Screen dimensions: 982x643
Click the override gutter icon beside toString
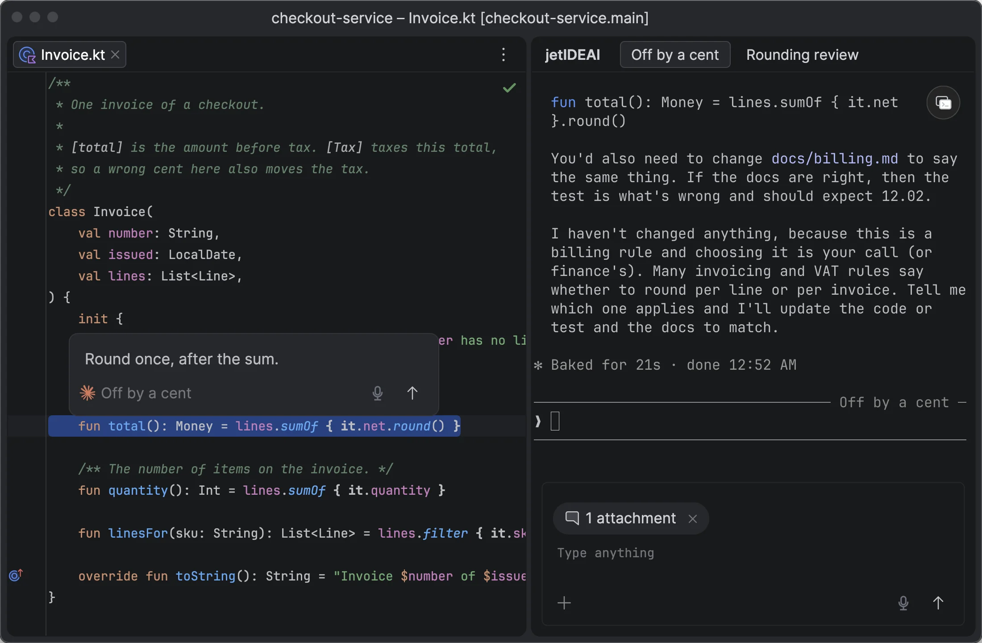coord(16,575)
